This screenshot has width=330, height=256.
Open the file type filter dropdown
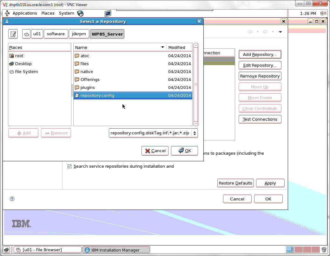(x=153, y=133)
